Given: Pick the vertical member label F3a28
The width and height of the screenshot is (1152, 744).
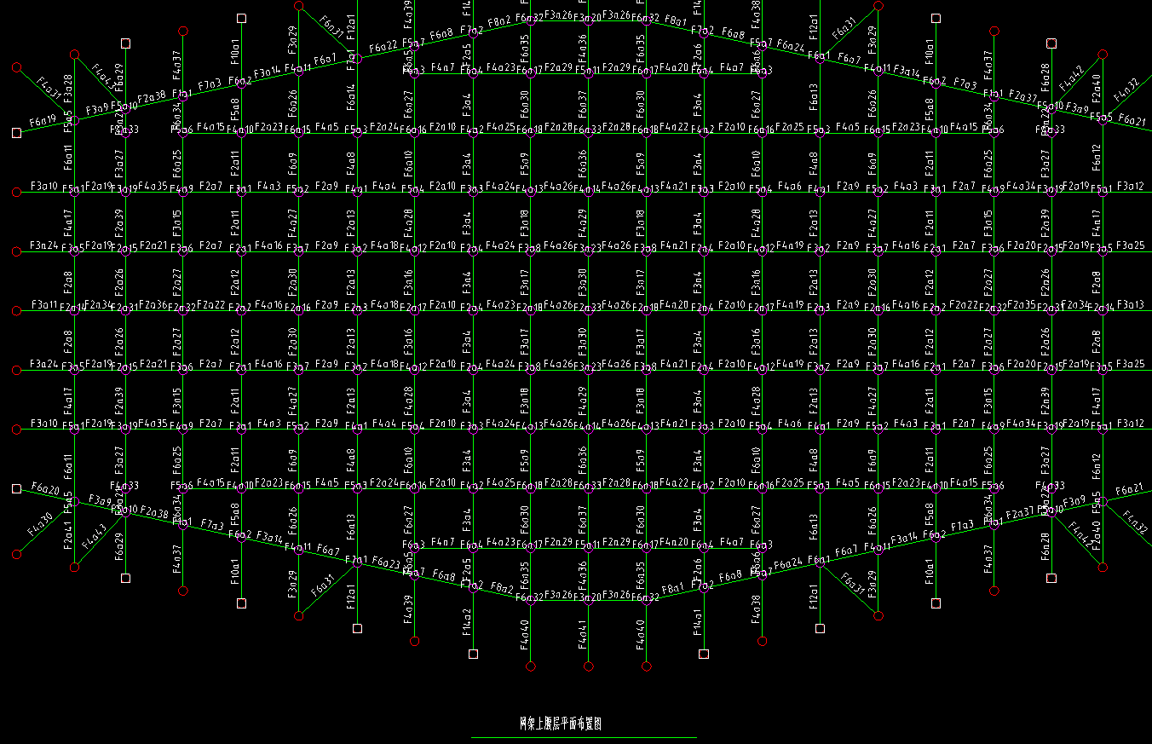Looking at the screenshot, I should [x=68, y=88].
